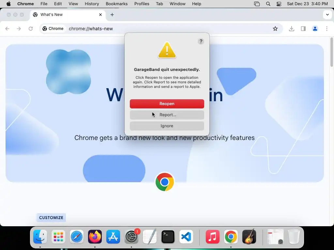Open the Help menu
Screen dimensions: 334x250
coord(196,4)
